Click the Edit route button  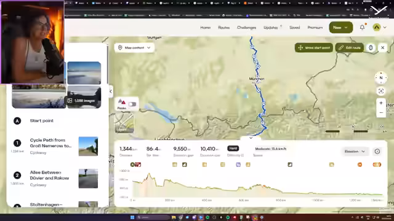click(349, 48)
